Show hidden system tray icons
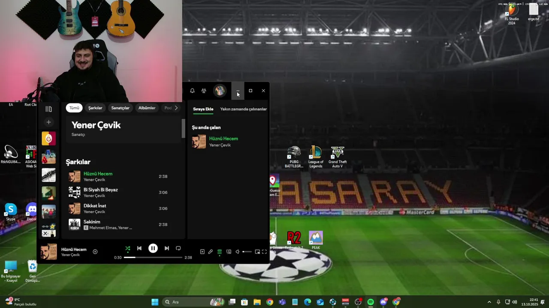 (489, 302)
